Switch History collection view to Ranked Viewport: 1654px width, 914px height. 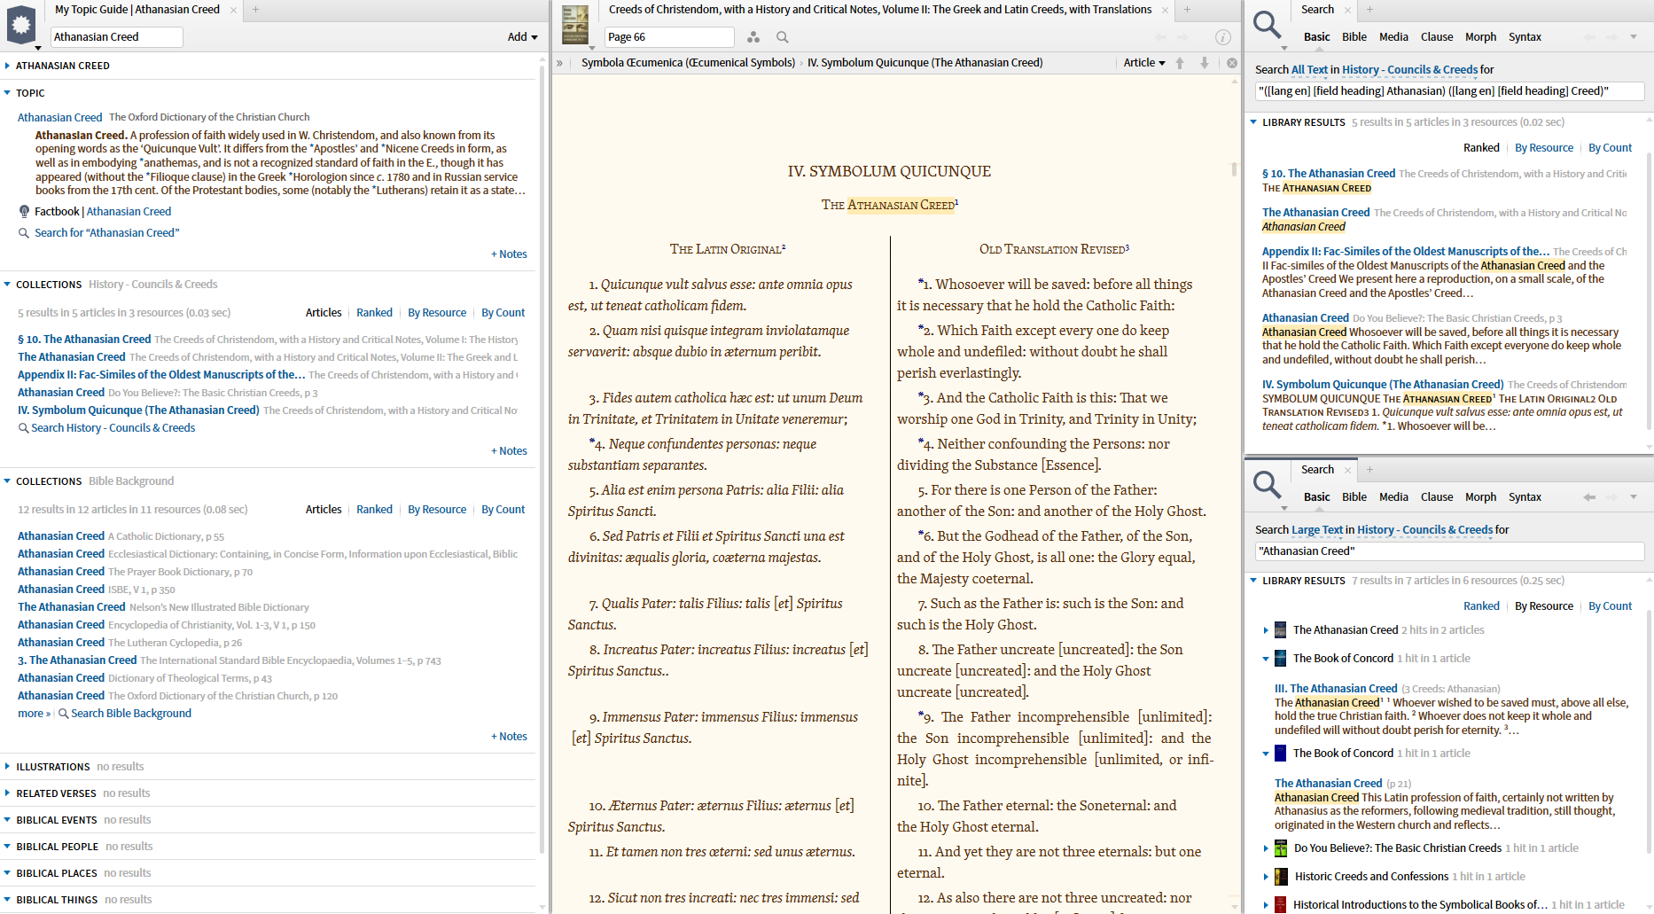(374, 313)
